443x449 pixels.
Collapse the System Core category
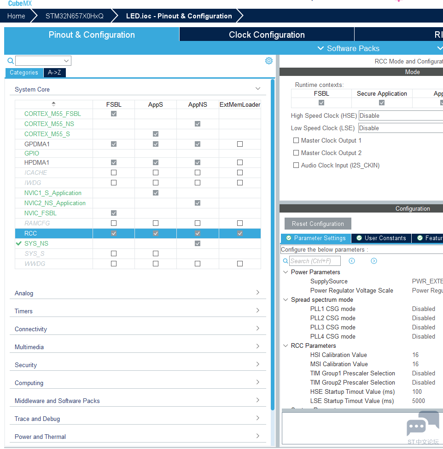point(258,89)
